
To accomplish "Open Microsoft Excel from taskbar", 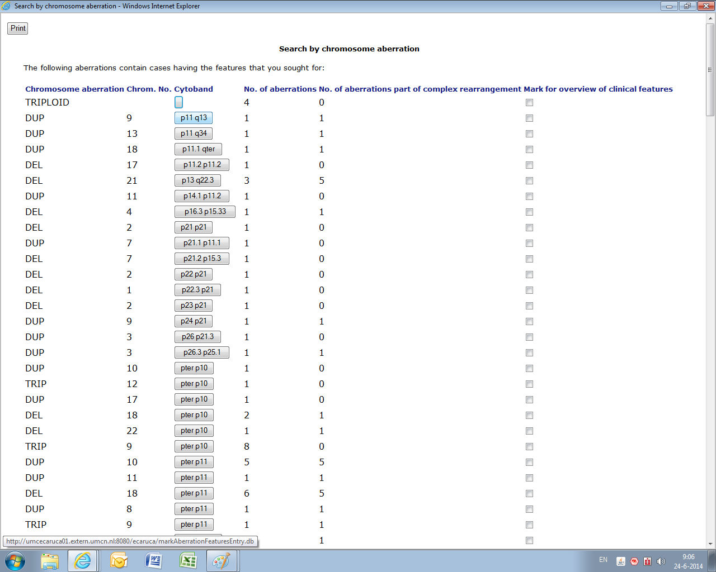I will click(x=188, y=561).
